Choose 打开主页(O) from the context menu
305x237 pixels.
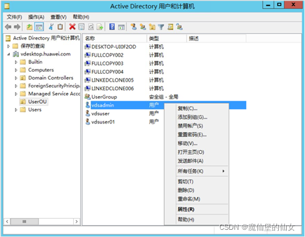(197, 152)
